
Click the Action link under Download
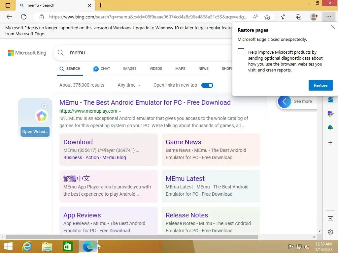(92, 157)
